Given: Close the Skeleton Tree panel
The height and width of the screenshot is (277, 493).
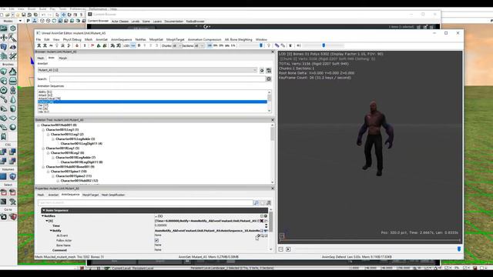Looking at the screenshot, I should tap(273, 120).
